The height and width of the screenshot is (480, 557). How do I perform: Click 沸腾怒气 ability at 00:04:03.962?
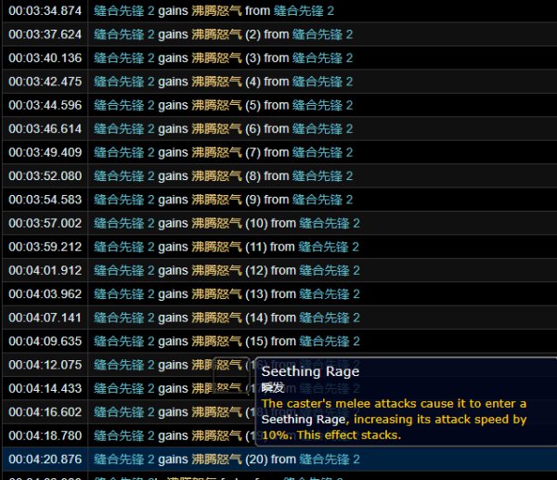[216, 294]
